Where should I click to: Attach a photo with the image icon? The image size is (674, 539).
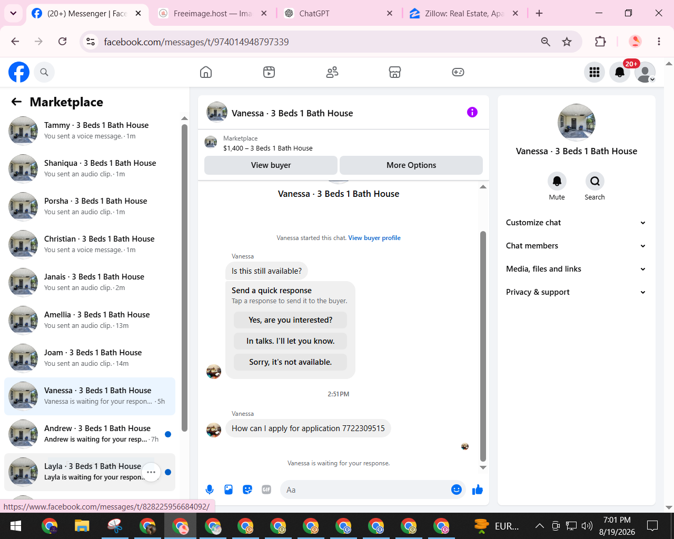pos(229,490)
